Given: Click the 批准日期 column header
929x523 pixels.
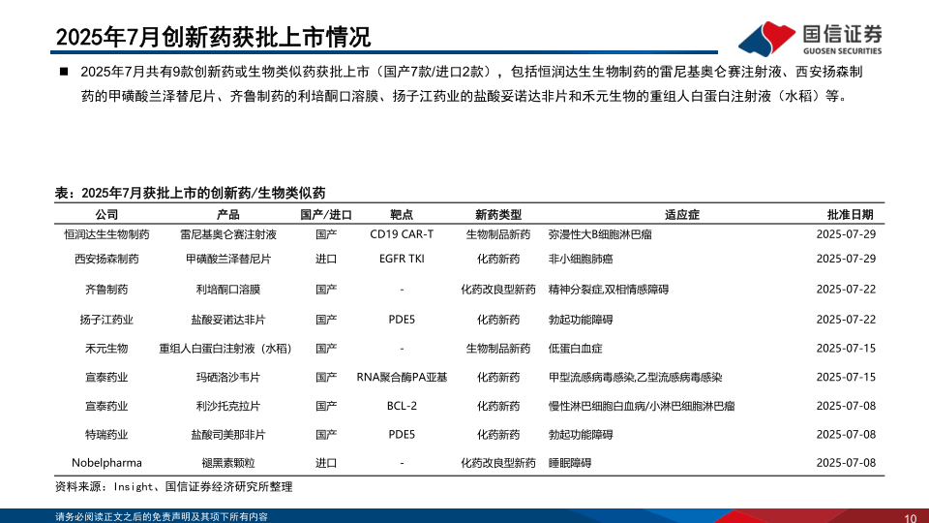Looking at the screenshot, I should (850, 215).
